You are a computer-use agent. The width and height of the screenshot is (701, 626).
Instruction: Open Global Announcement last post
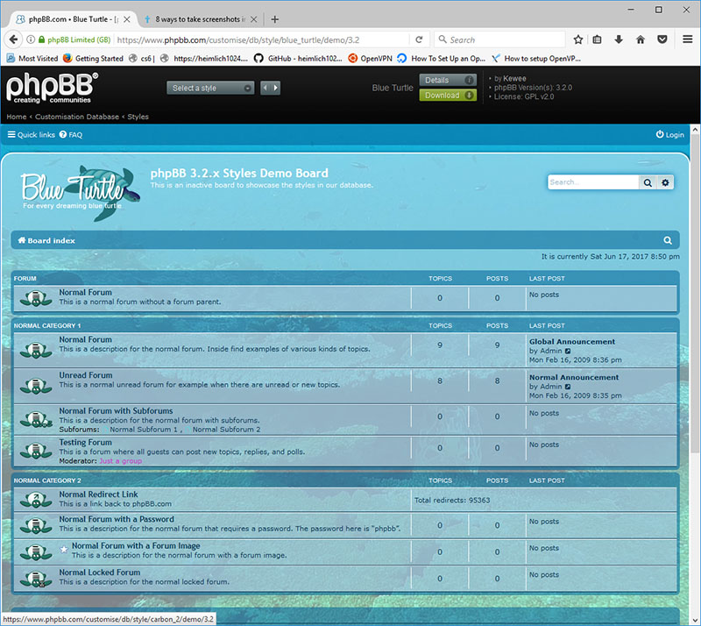(572, 342)
